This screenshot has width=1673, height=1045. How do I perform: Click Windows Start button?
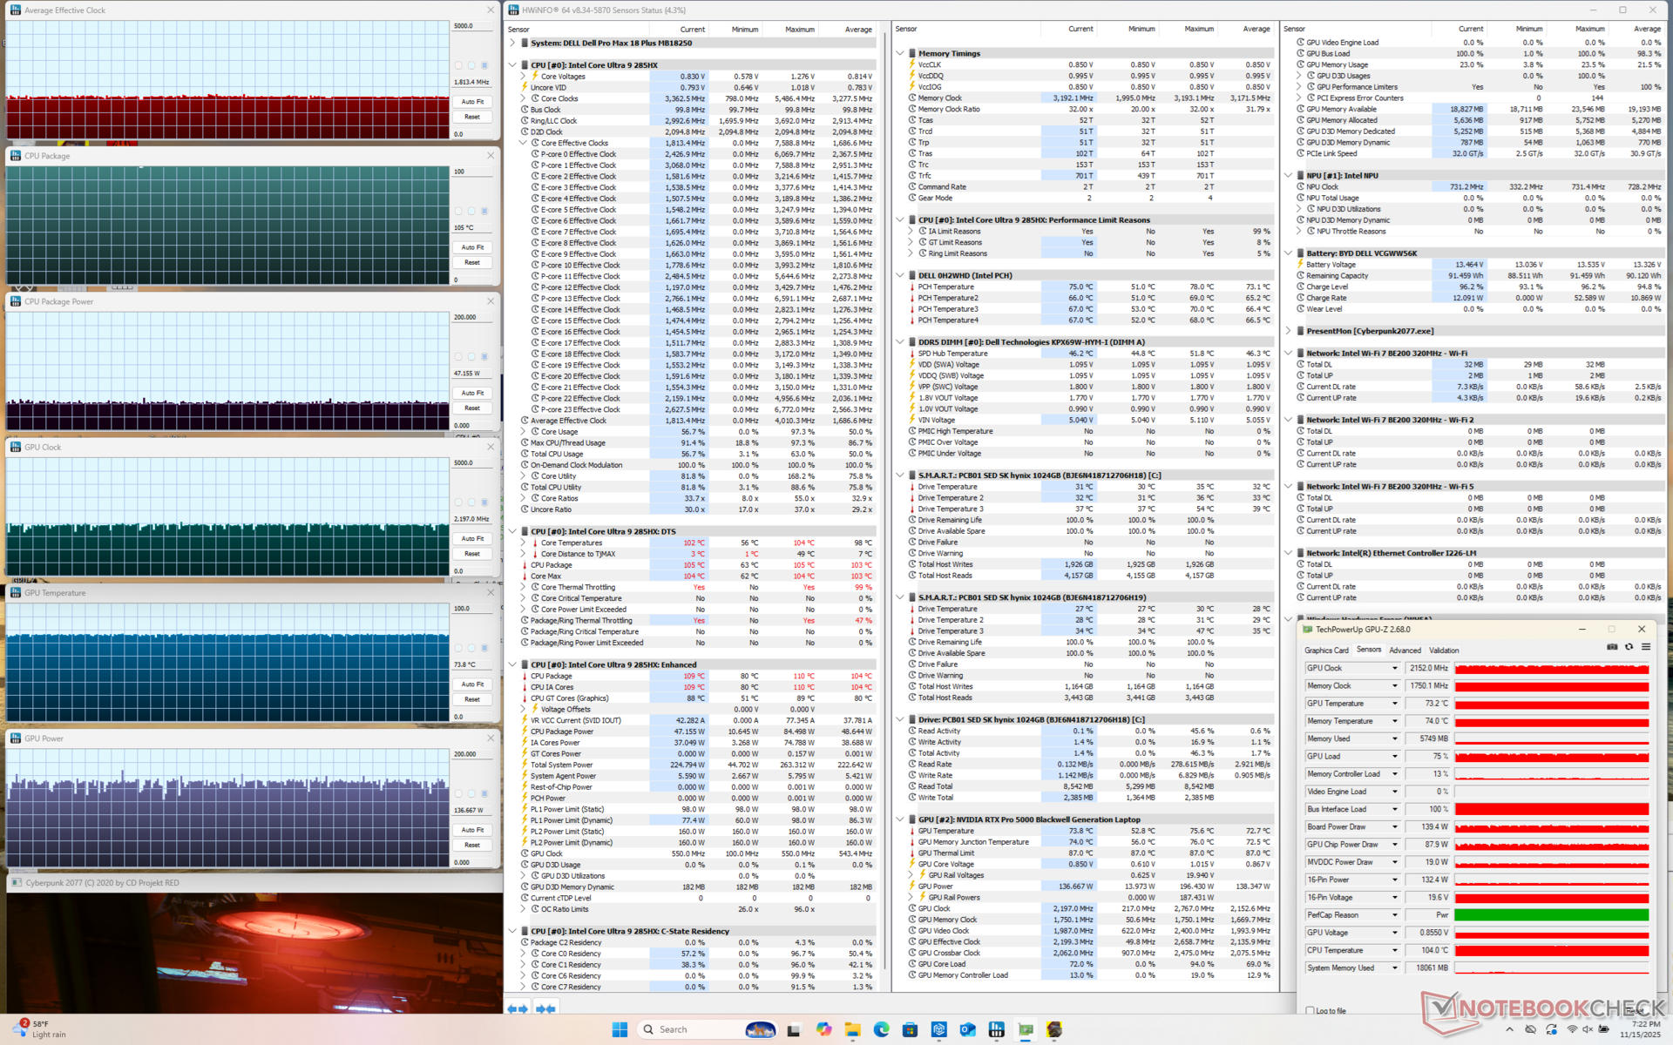620,1029
